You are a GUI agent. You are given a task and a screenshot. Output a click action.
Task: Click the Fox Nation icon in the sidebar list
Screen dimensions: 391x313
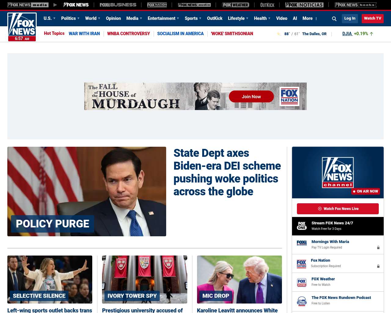301,264
